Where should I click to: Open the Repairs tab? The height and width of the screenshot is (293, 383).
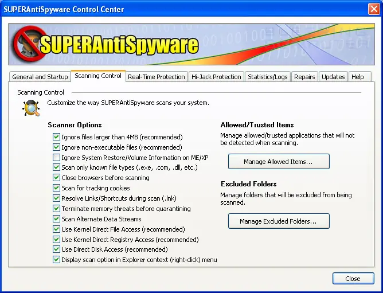click(304, 77)
